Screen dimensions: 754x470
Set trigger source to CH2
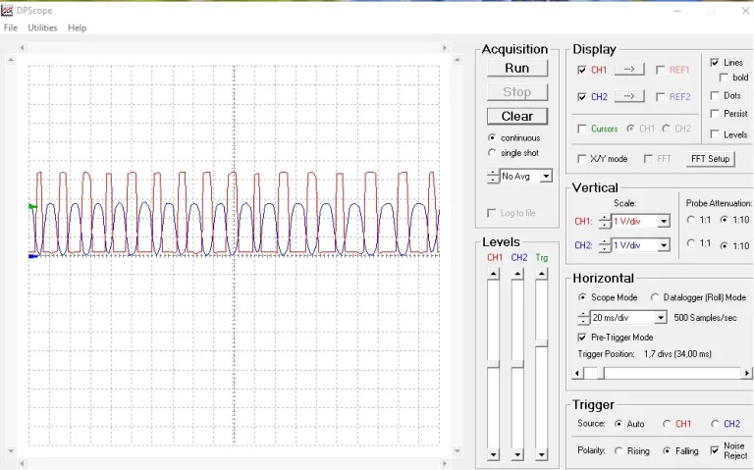tap(715, 424)
